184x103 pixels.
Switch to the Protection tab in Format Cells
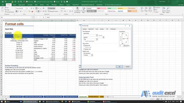tap(113, 29)
